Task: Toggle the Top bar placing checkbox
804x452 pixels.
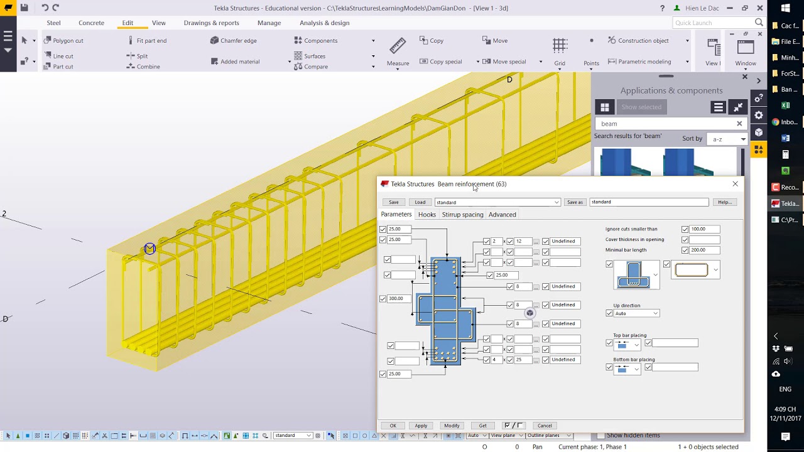Action: tap(609, 343)
